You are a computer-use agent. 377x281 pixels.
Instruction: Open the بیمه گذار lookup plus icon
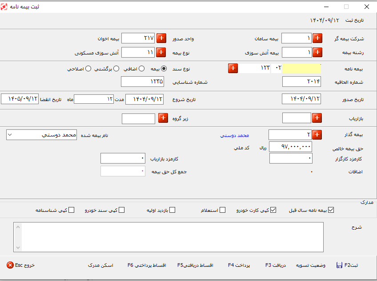317,135
